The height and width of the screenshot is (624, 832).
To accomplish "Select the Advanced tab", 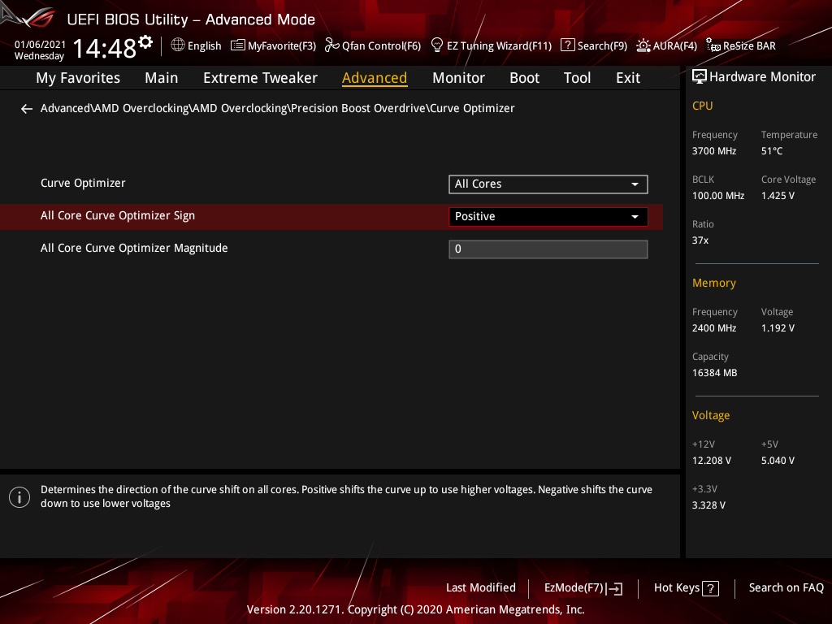I will [375, 78].
